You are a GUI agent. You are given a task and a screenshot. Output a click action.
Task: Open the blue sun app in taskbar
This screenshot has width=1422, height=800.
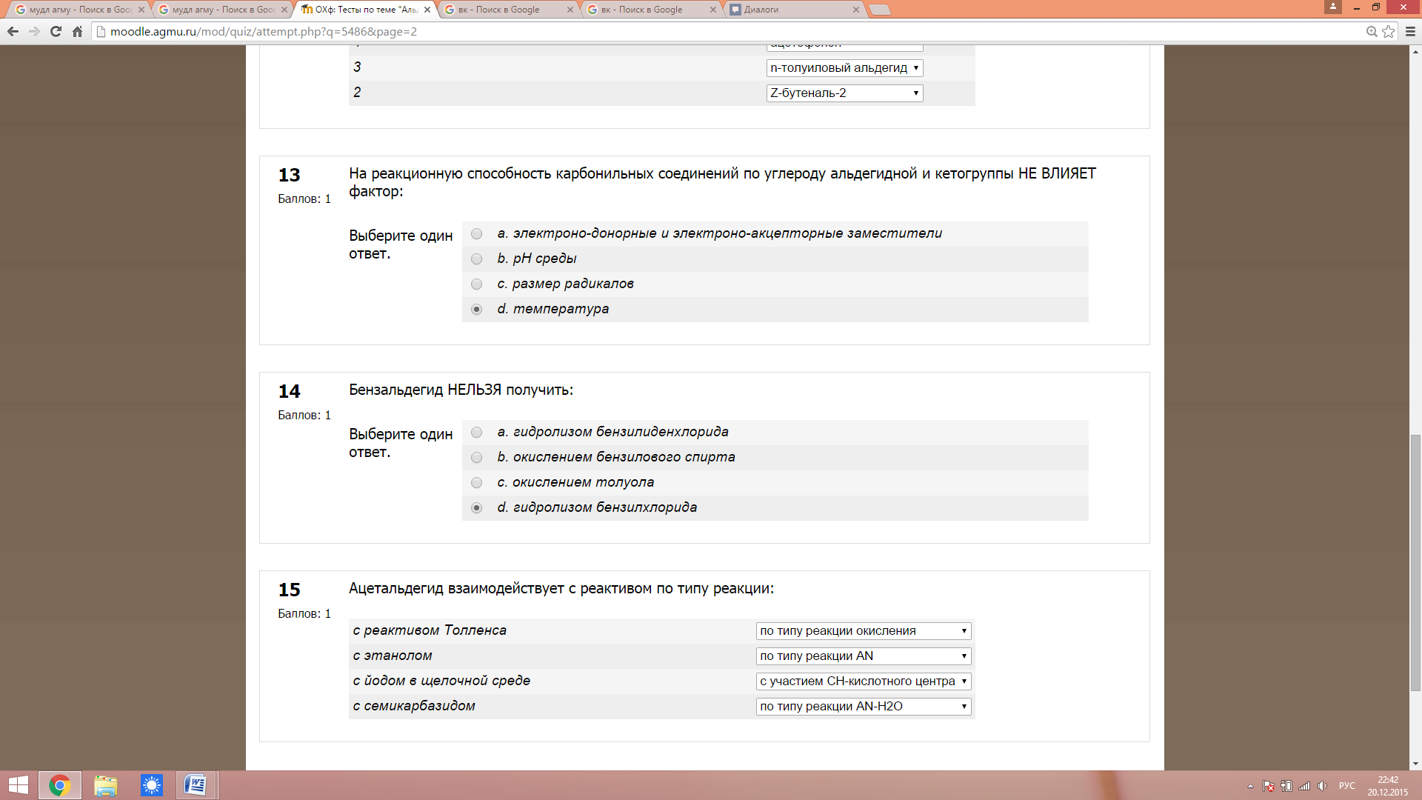(151, 785)
